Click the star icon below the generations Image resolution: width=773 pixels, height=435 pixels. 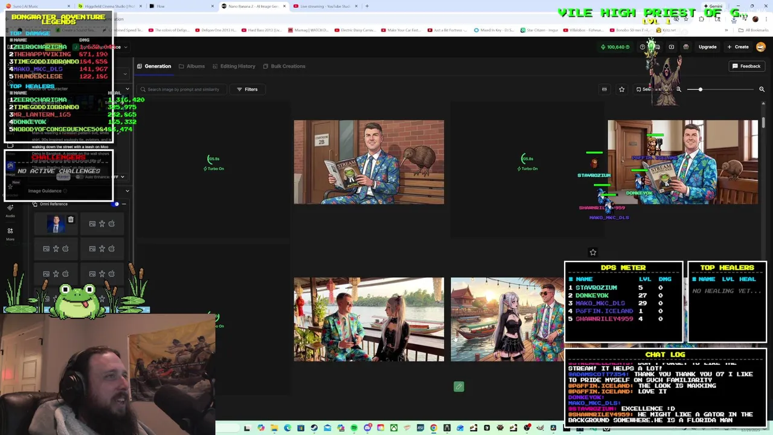coord(593,253)
